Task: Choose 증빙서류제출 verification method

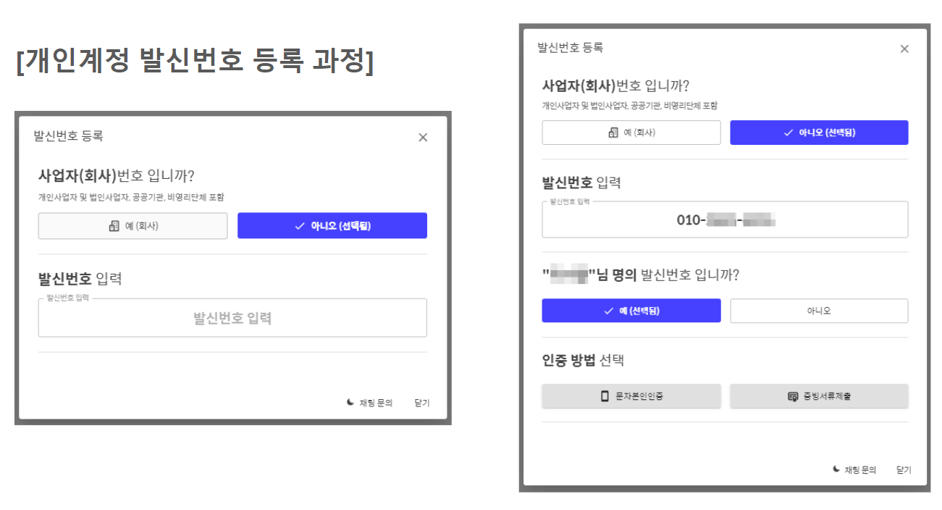Action: click(819, 396)
